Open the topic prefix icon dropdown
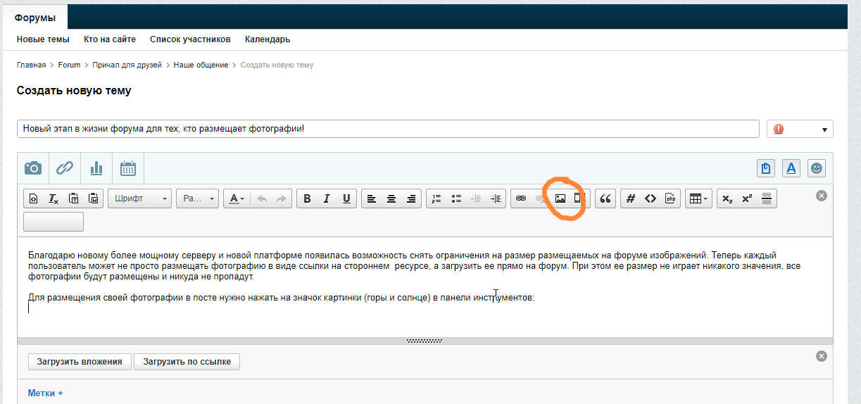The height and width of the screenshot is (404, 861). coord(799,130)
